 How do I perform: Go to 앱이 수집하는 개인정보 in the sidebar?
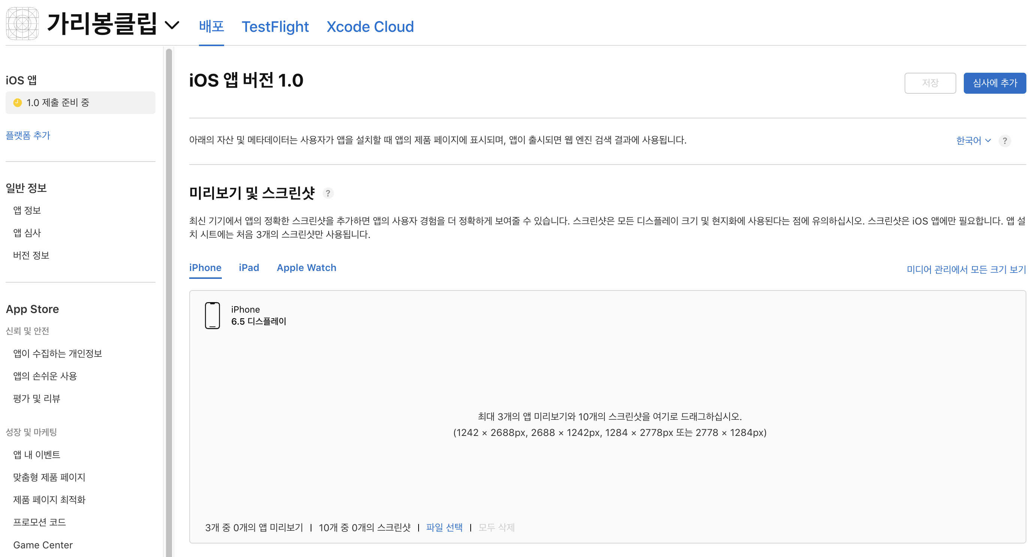pos(57,353)
